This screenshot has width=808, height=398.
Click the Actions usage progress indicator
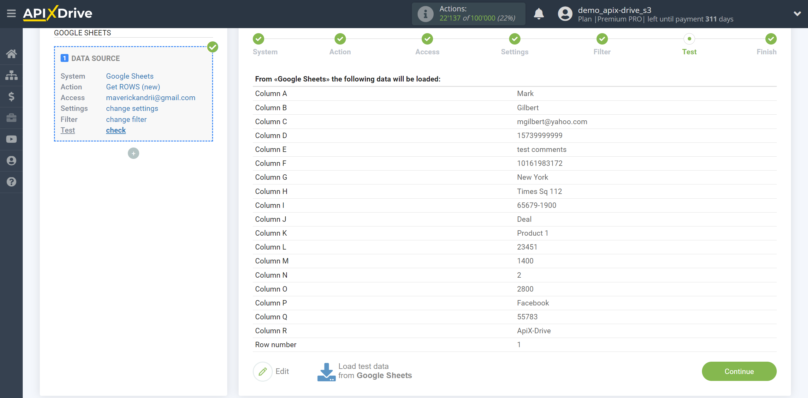[x=469, y=13]
